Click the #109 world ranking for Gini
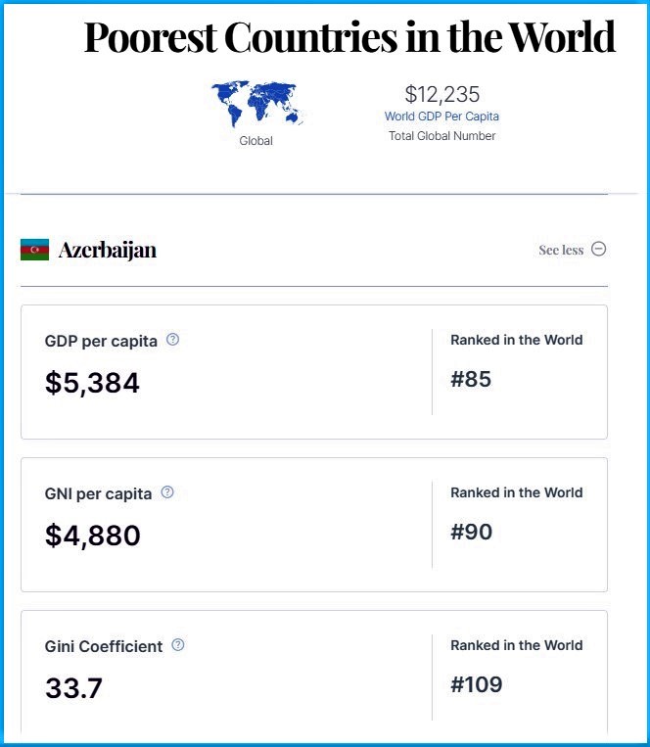Image resolution: width=650 pixels, height=747 pixels. pyautogui.click(x=476, y=684)
